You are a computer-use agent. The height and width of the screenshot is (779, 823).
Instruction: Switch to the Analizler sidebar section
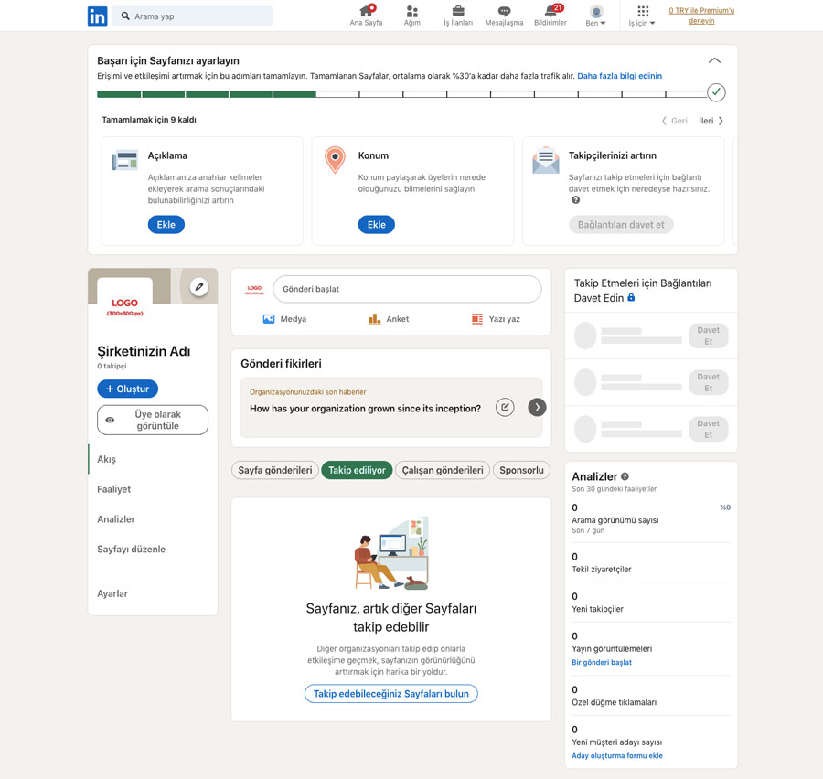(115, 518)
